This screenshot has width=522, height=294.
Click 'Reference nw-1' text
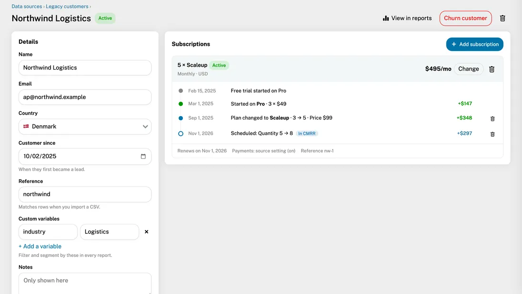[317, 151]
